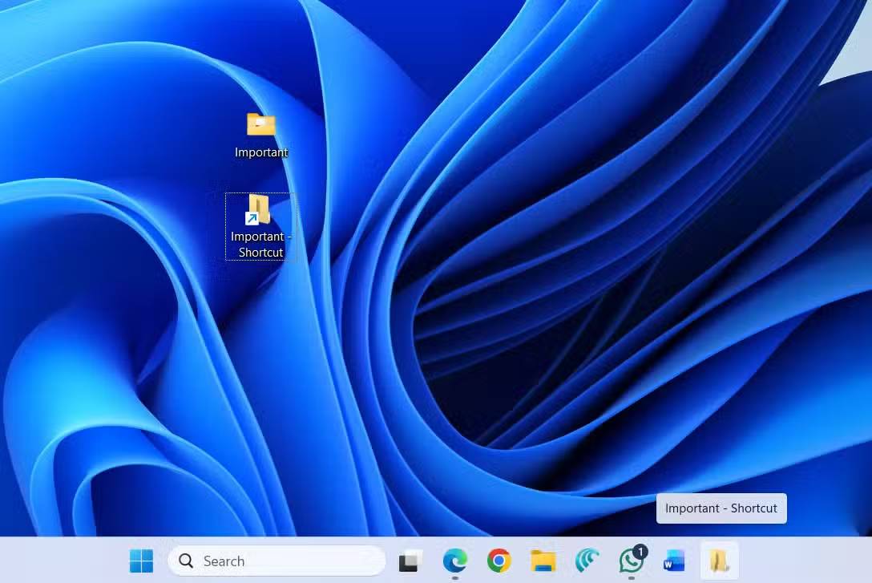The width and height of the screenshot is (872, 583).
Task: Click the Search placeholder text
Action: point(223,561)
